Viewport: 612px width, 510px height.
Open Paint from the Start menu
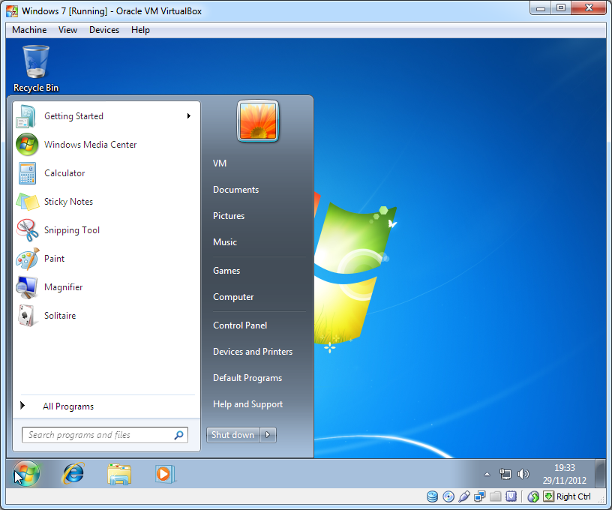pos(27,259)
